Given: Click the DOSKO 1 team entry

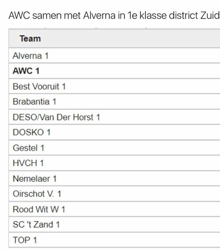Looking at the screenshot, I should 31,132.
